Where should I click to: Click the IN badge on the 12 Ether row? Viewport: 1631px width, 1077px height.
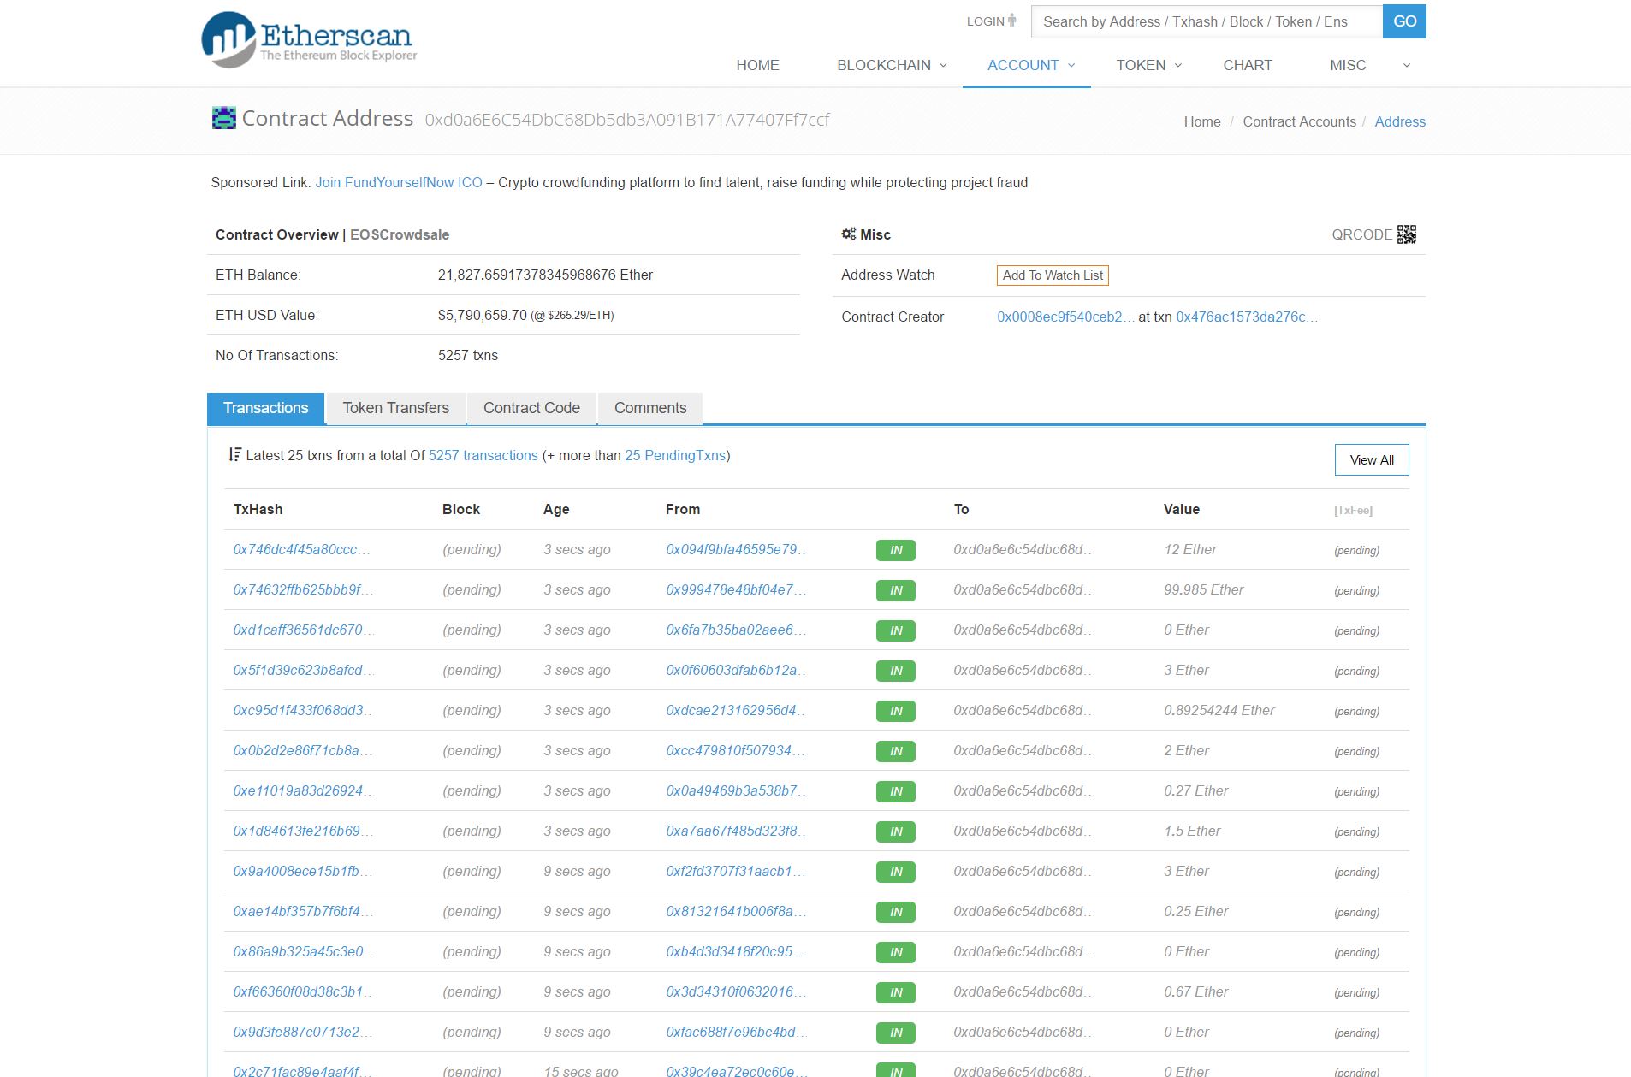(x=895, y=550)
